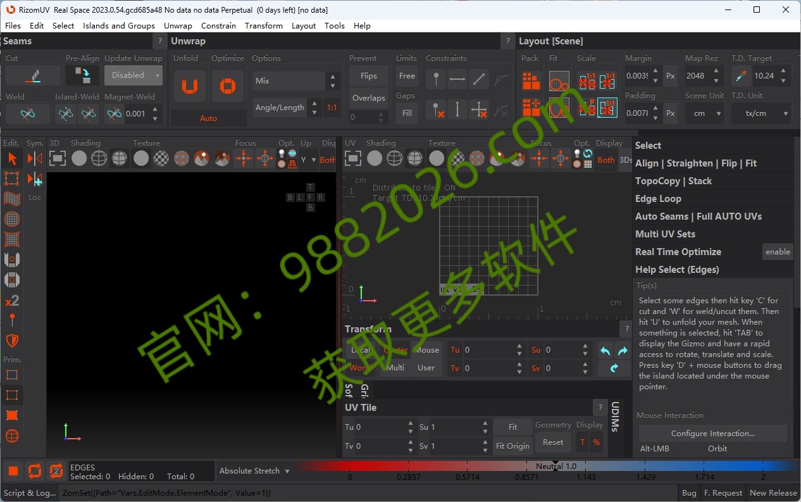Open the Scene Unit cm dropdown
801x502 pixels.
click(705, 113)
